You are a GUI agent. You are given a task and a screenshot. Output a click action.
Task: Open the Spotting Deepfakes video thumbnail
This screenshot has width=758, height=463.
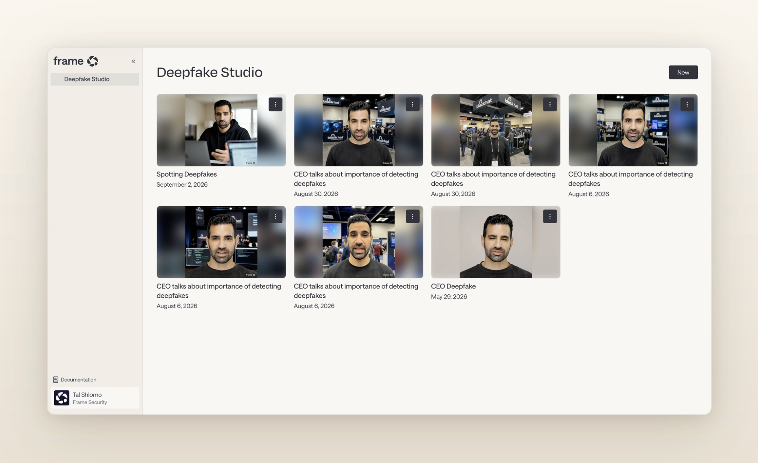pyautogui.click(x=221, y=130)
